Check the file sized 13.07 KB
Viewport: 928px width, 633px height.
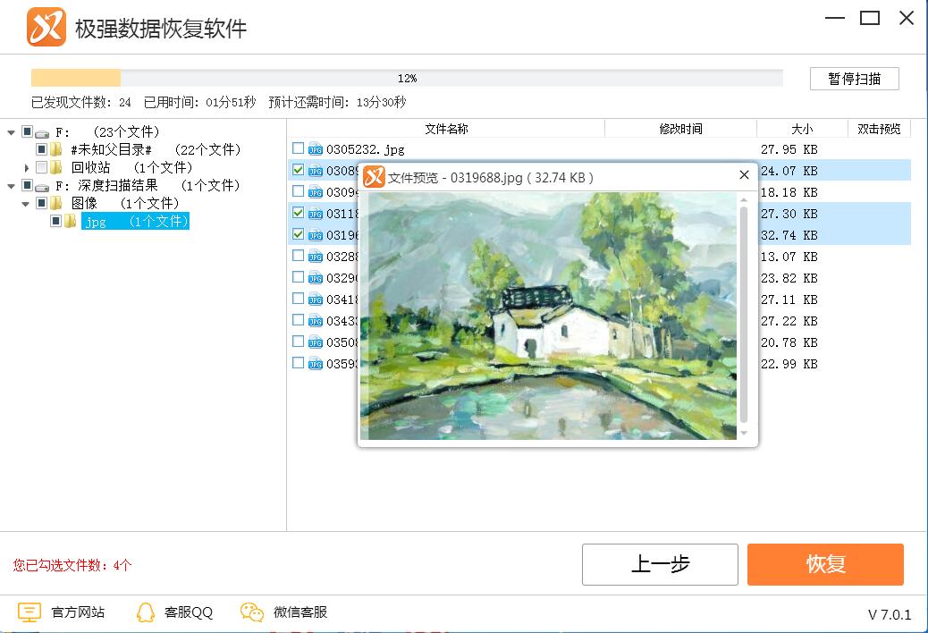tap(299, 256)
